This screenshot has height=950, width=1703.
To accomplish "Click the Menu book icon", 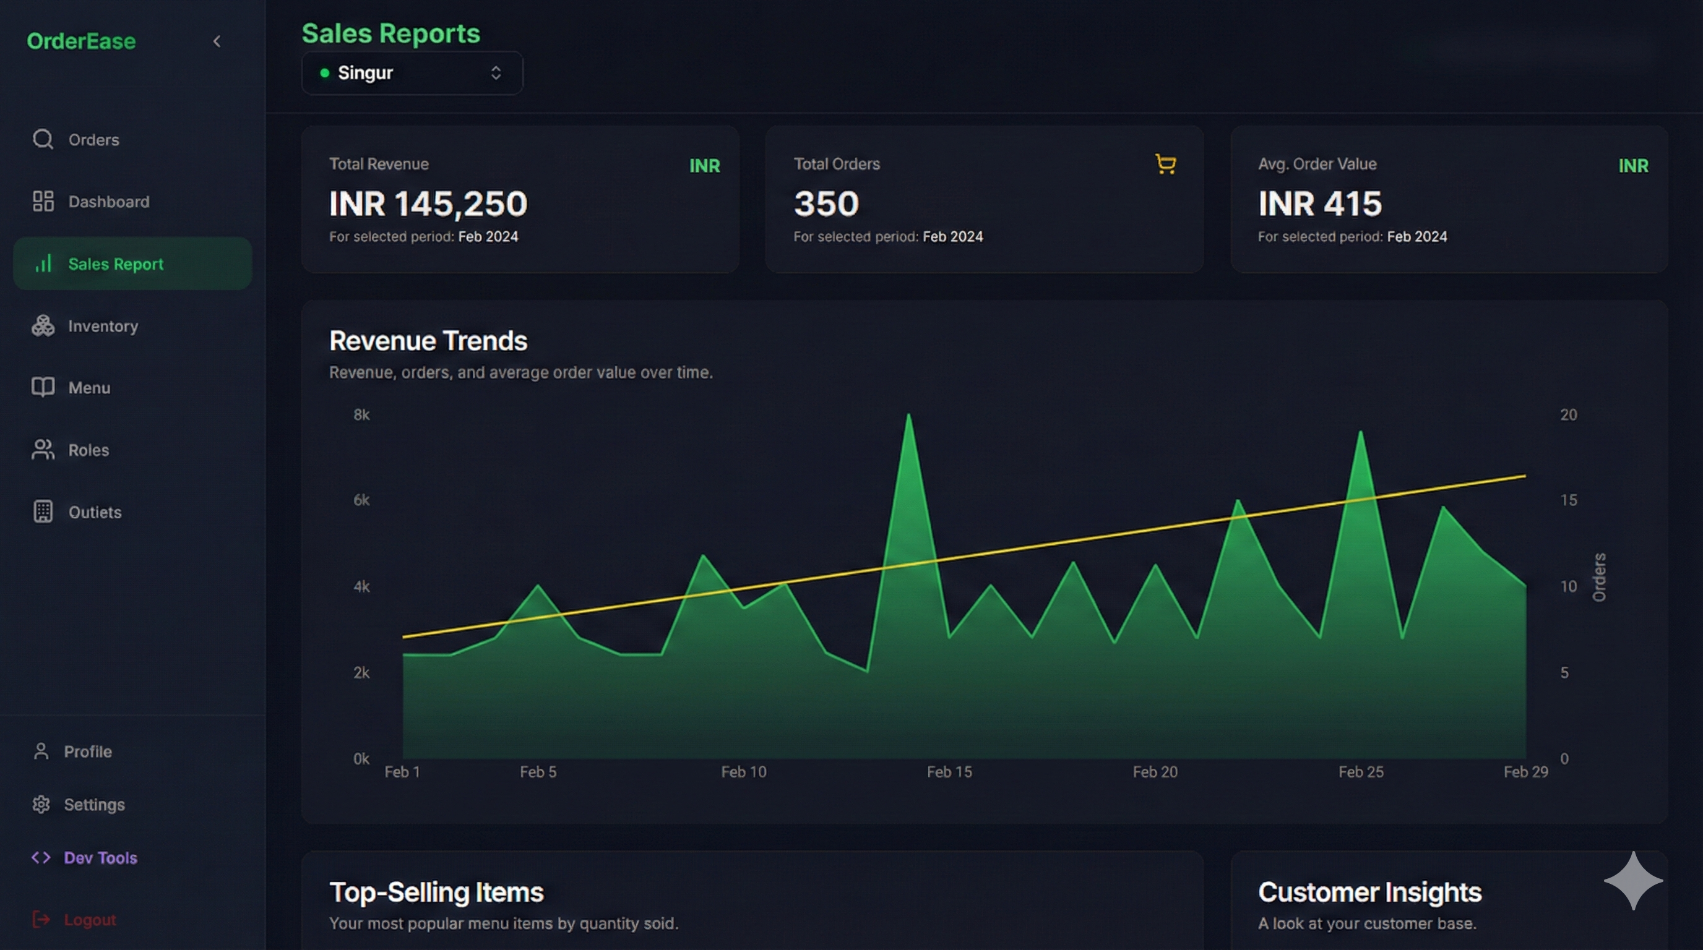I will coord(43,387).
